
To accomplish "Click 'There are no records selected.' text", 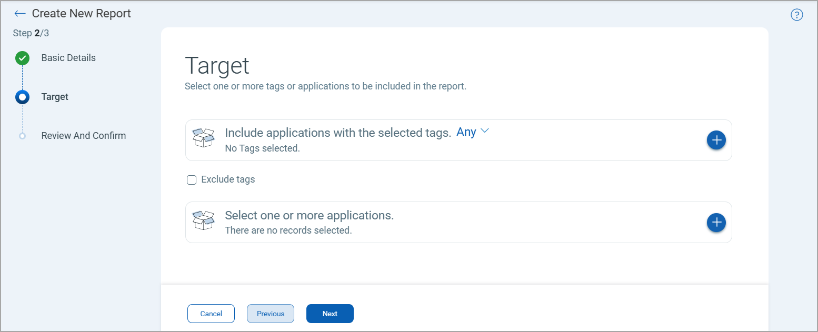I will point(288,230).
